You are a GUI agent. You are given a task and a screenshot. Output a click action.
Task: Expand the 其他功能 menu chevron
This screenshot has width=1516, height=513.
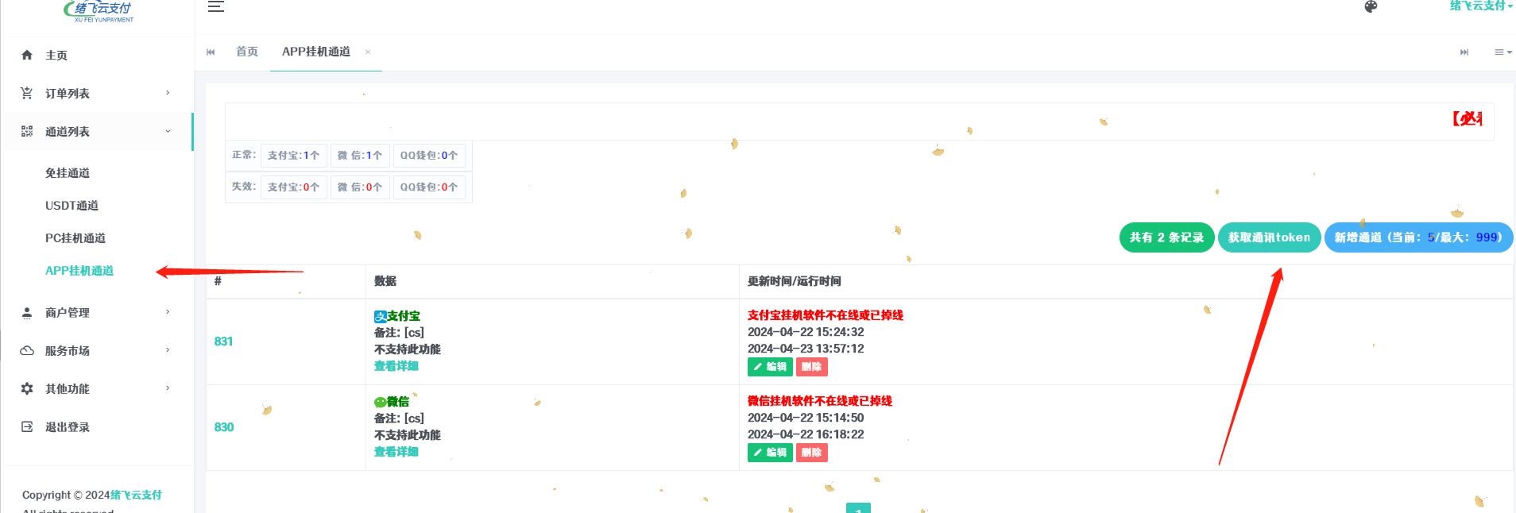click(168, 388)
